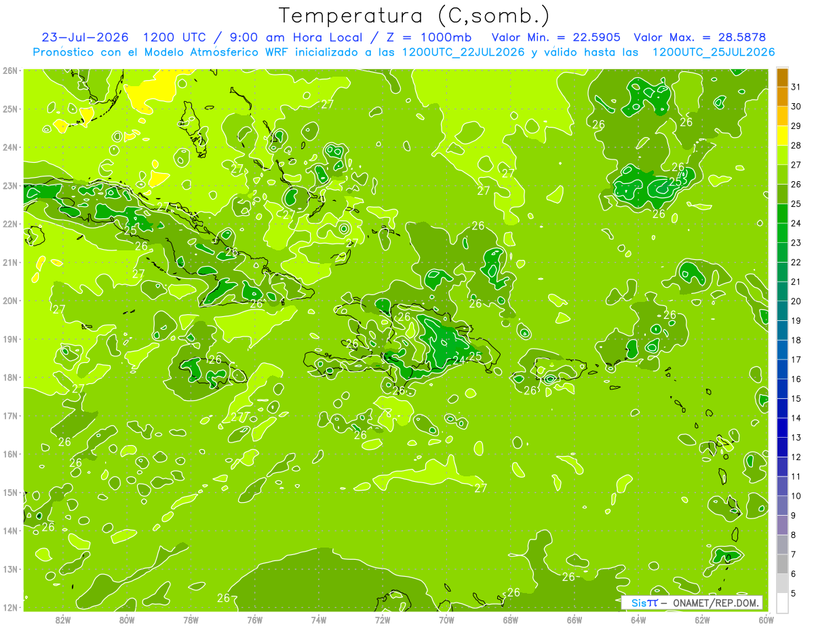
Task: Click the 23N latitude axis label
Action: tap(9, 185)
